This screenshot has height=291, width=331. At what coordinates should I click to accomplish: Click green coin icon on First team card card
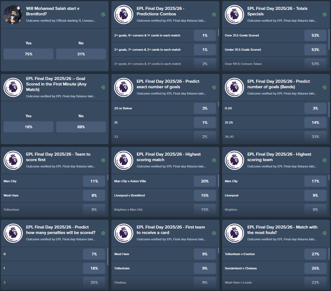[214, 233]
